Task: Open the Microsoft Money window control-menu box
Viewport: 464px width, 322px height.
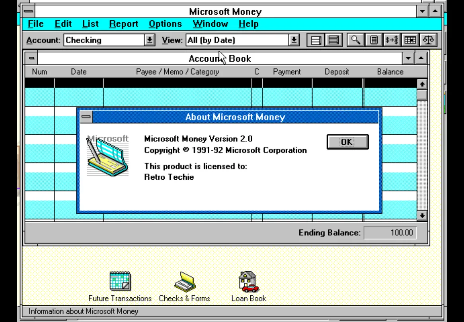Action: (28, 12)
